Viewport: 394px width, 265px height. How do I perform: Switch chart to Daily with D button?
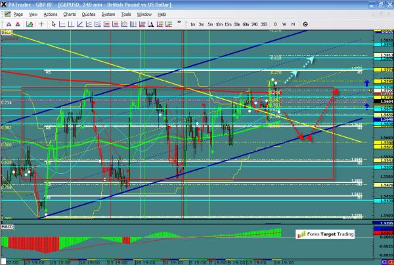tap(276, 24)
